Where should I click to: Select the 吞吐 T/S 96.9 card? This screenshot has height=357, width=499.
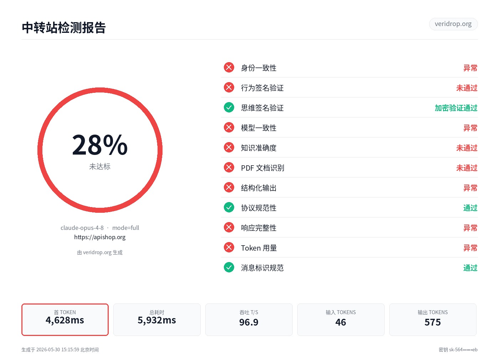coord(249,320)
